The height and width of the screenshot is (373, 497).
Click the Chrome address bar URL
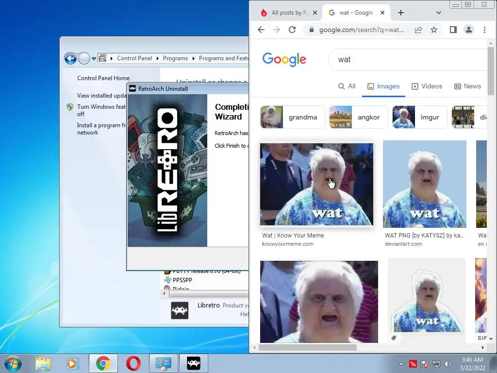362,30
